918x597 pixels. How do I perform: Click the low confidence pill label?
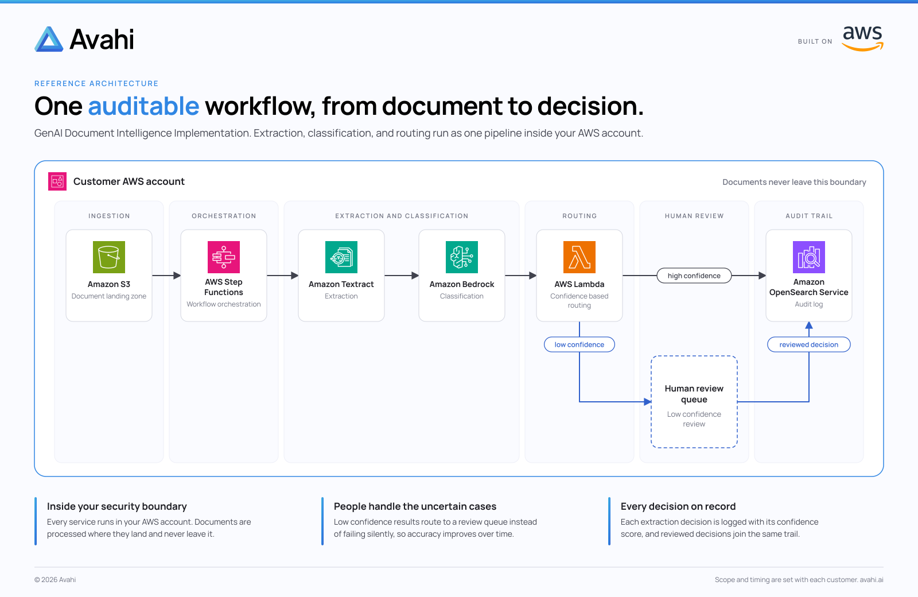point(579,344)
